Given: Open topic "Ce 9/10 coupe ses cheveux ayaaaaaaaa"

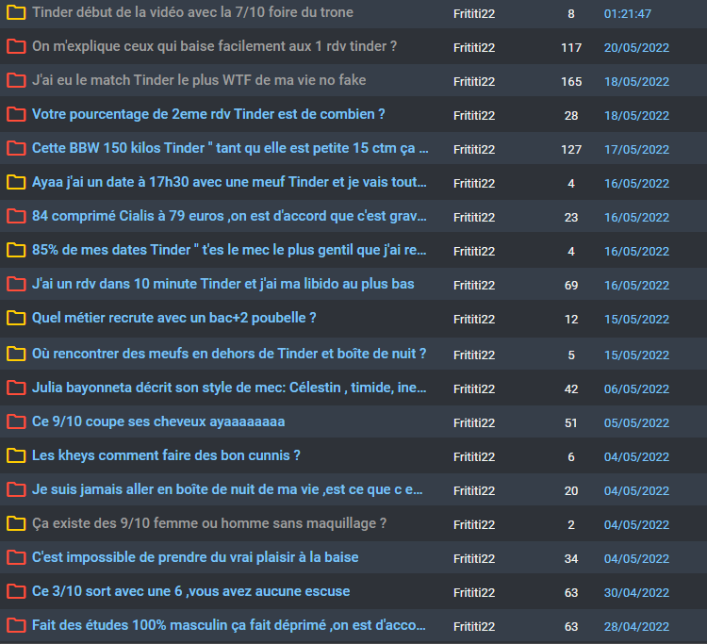Looking at the screenshot, I should point(158,421).
